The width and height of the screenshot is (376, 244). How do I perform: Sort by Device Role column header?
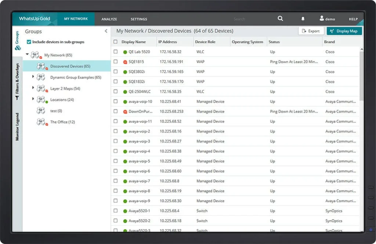(x=205, y=42)
